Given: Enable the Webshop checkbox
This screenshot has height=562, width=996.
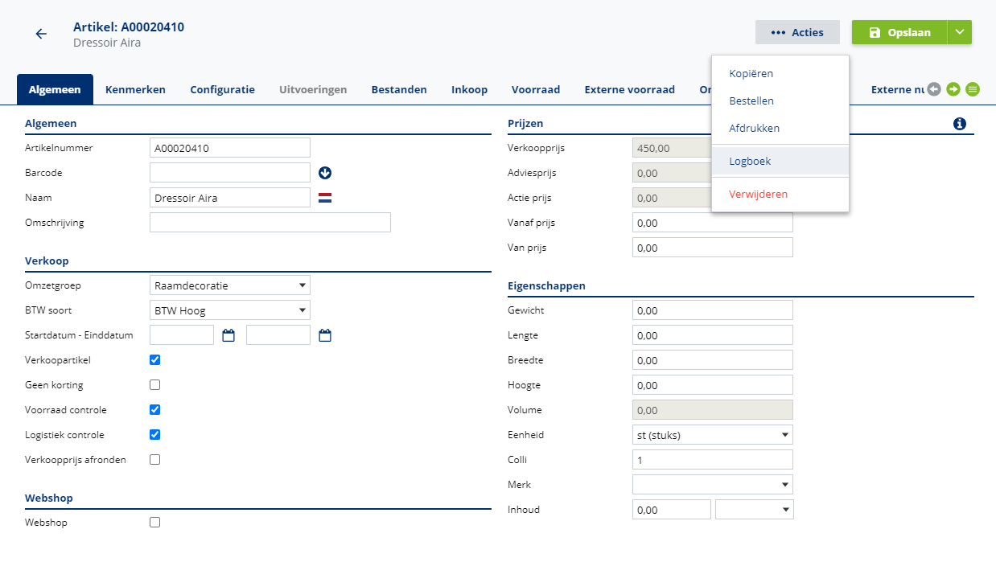Looking at the screenshot, I should coord(155,523).
